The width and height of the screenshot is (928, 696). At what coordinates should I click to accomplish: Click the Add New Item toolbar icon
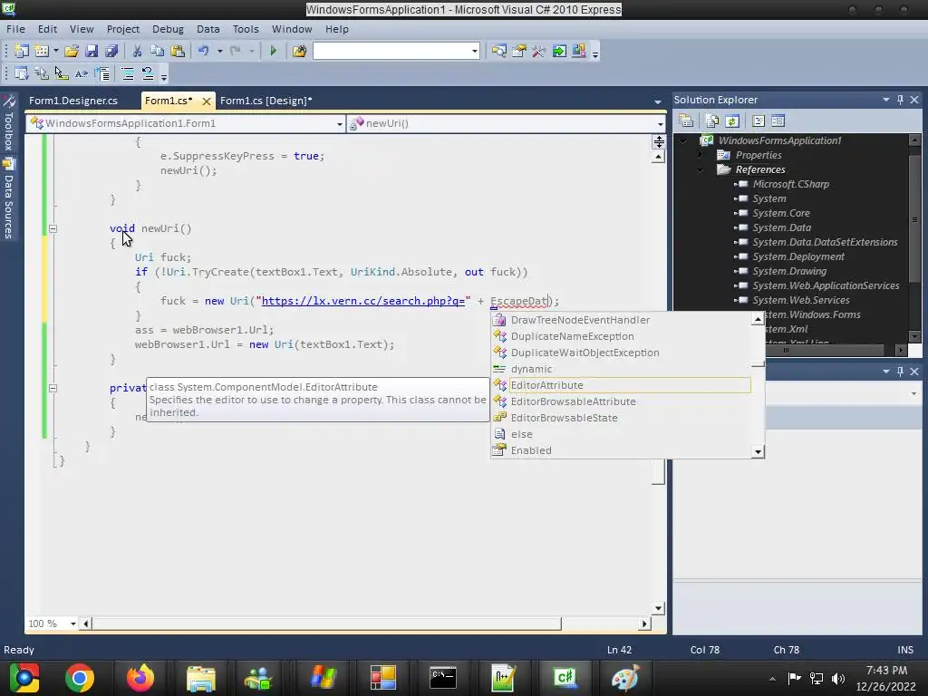click(x=42, y=51)
